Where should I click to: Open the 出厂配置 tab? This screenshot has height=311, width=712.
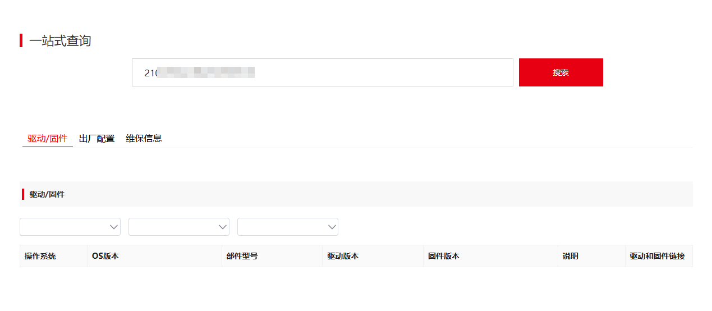click(97, 139)
